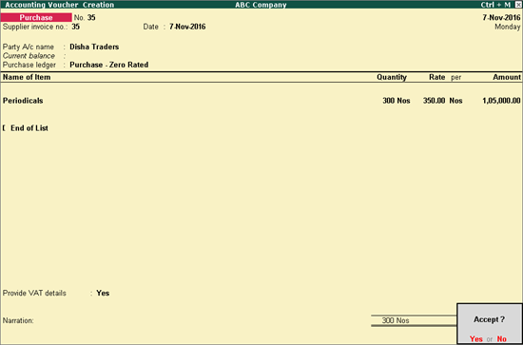Click the total 300 Nos quantity
Viewport: 523px width, 345px height.
396,320
